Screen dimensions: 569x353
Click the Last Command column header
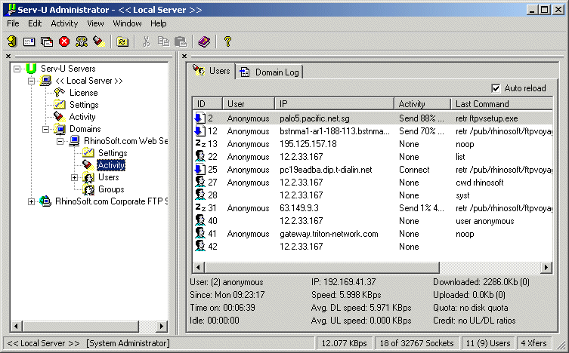pyautogui.click(x=483, y=104)
